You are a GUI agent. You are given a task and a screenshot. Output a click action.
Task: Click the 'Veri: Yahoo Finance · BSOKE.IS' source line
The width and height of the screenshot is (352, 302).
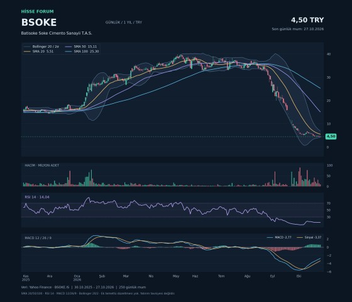click(84, 287)
